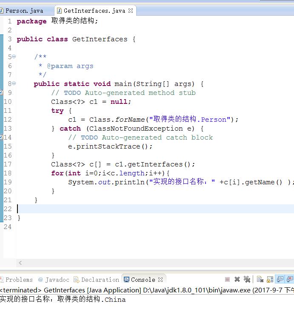
Task: Open the Problems view tab
Action: (17, 280)
